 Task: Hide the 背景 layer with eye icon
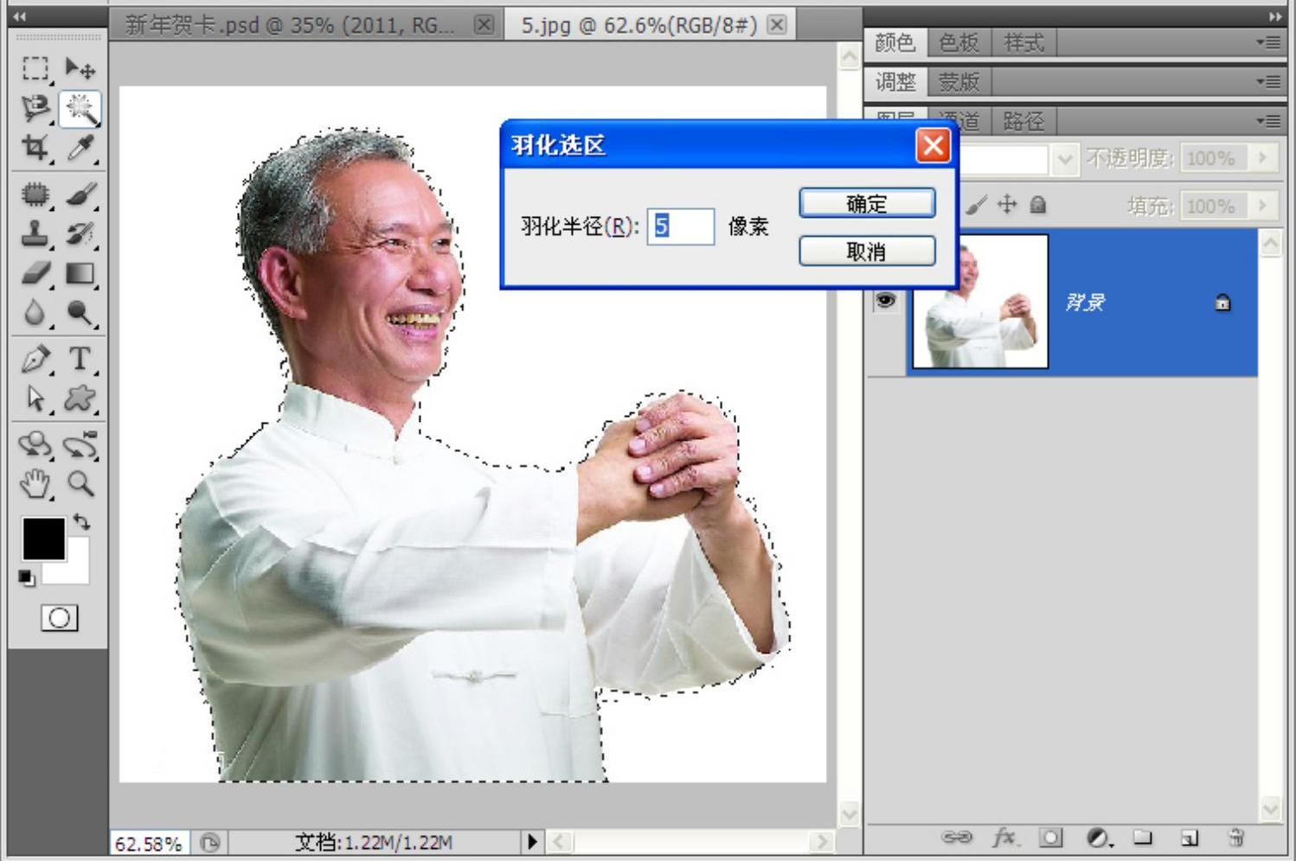[x=886, y=300]
